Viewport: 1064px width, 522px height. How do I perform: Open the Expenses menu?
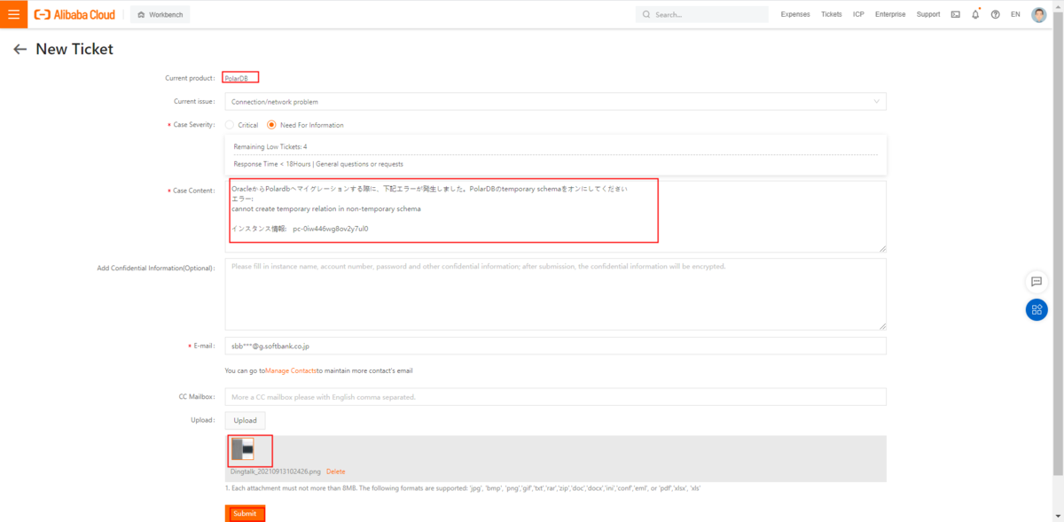coord(795,14)
